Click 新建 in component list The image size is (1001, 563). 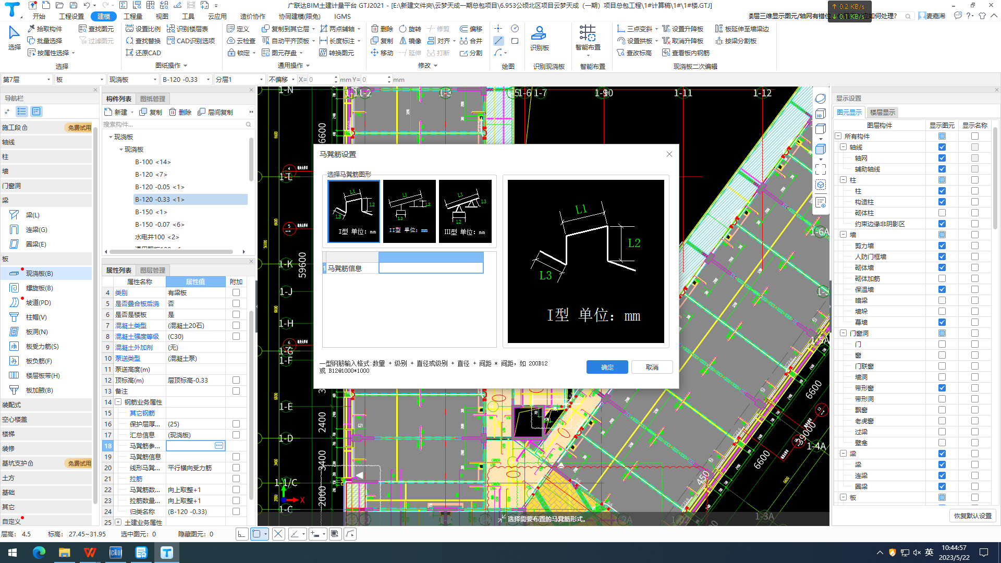[116, 112]
